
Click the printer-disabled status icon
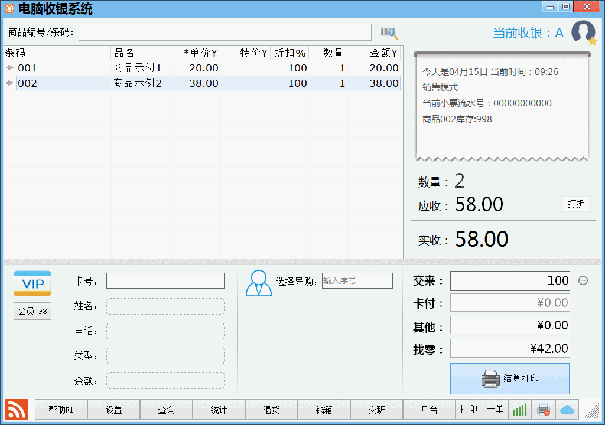click(x=544, y=408)
